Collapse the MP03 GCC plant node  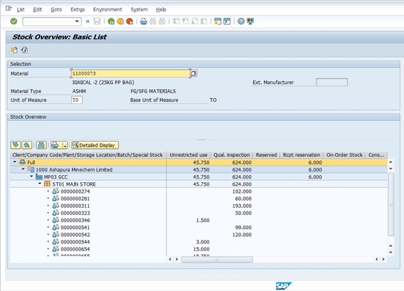tap(31, 176)
